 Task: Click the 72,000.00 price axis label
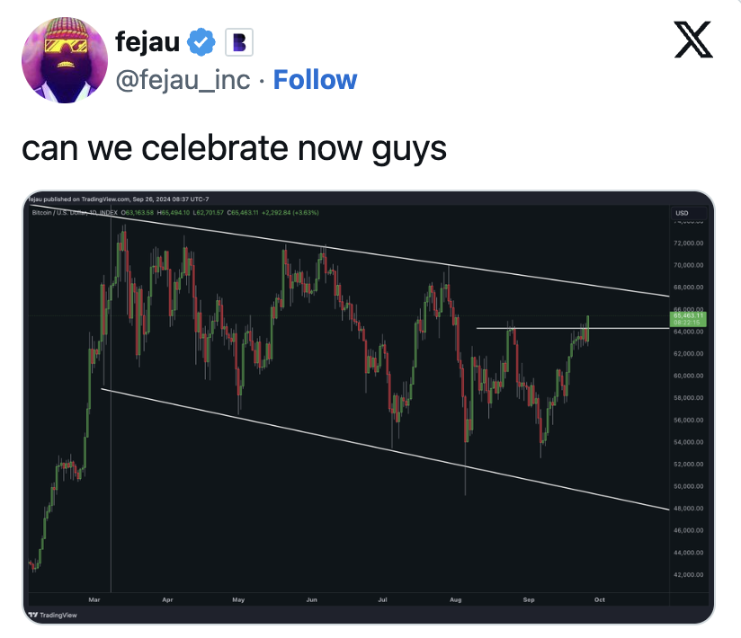(688, 244)
